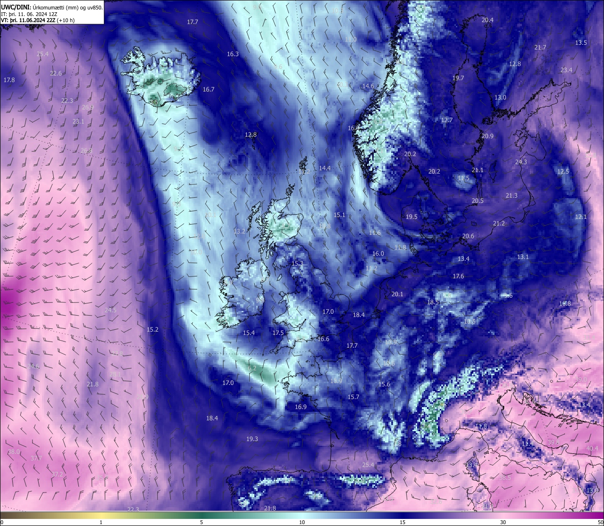Click the map value '37.2'
The image size is (604, 526).
[57, 475]
